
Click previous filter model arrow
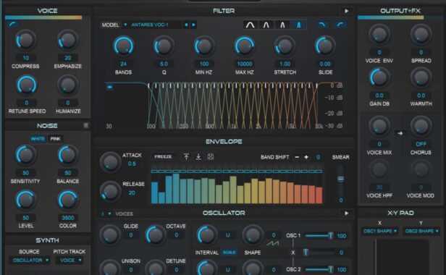(x=186, y=25)
